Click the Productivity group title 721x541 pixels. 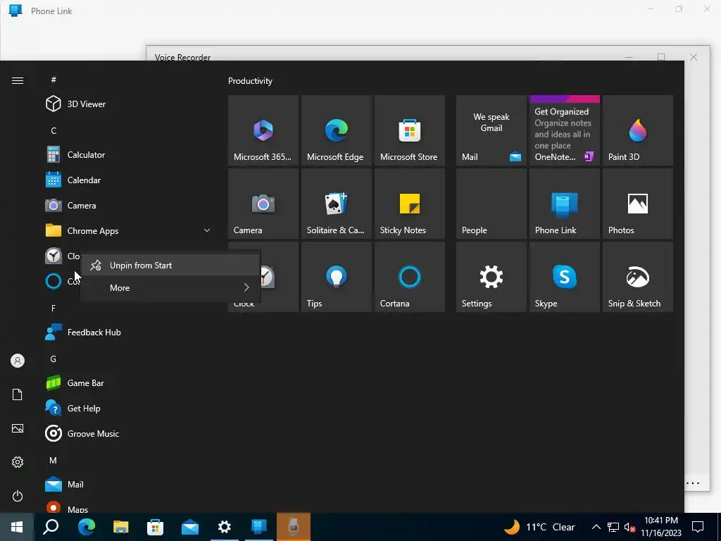click(250, 81)
